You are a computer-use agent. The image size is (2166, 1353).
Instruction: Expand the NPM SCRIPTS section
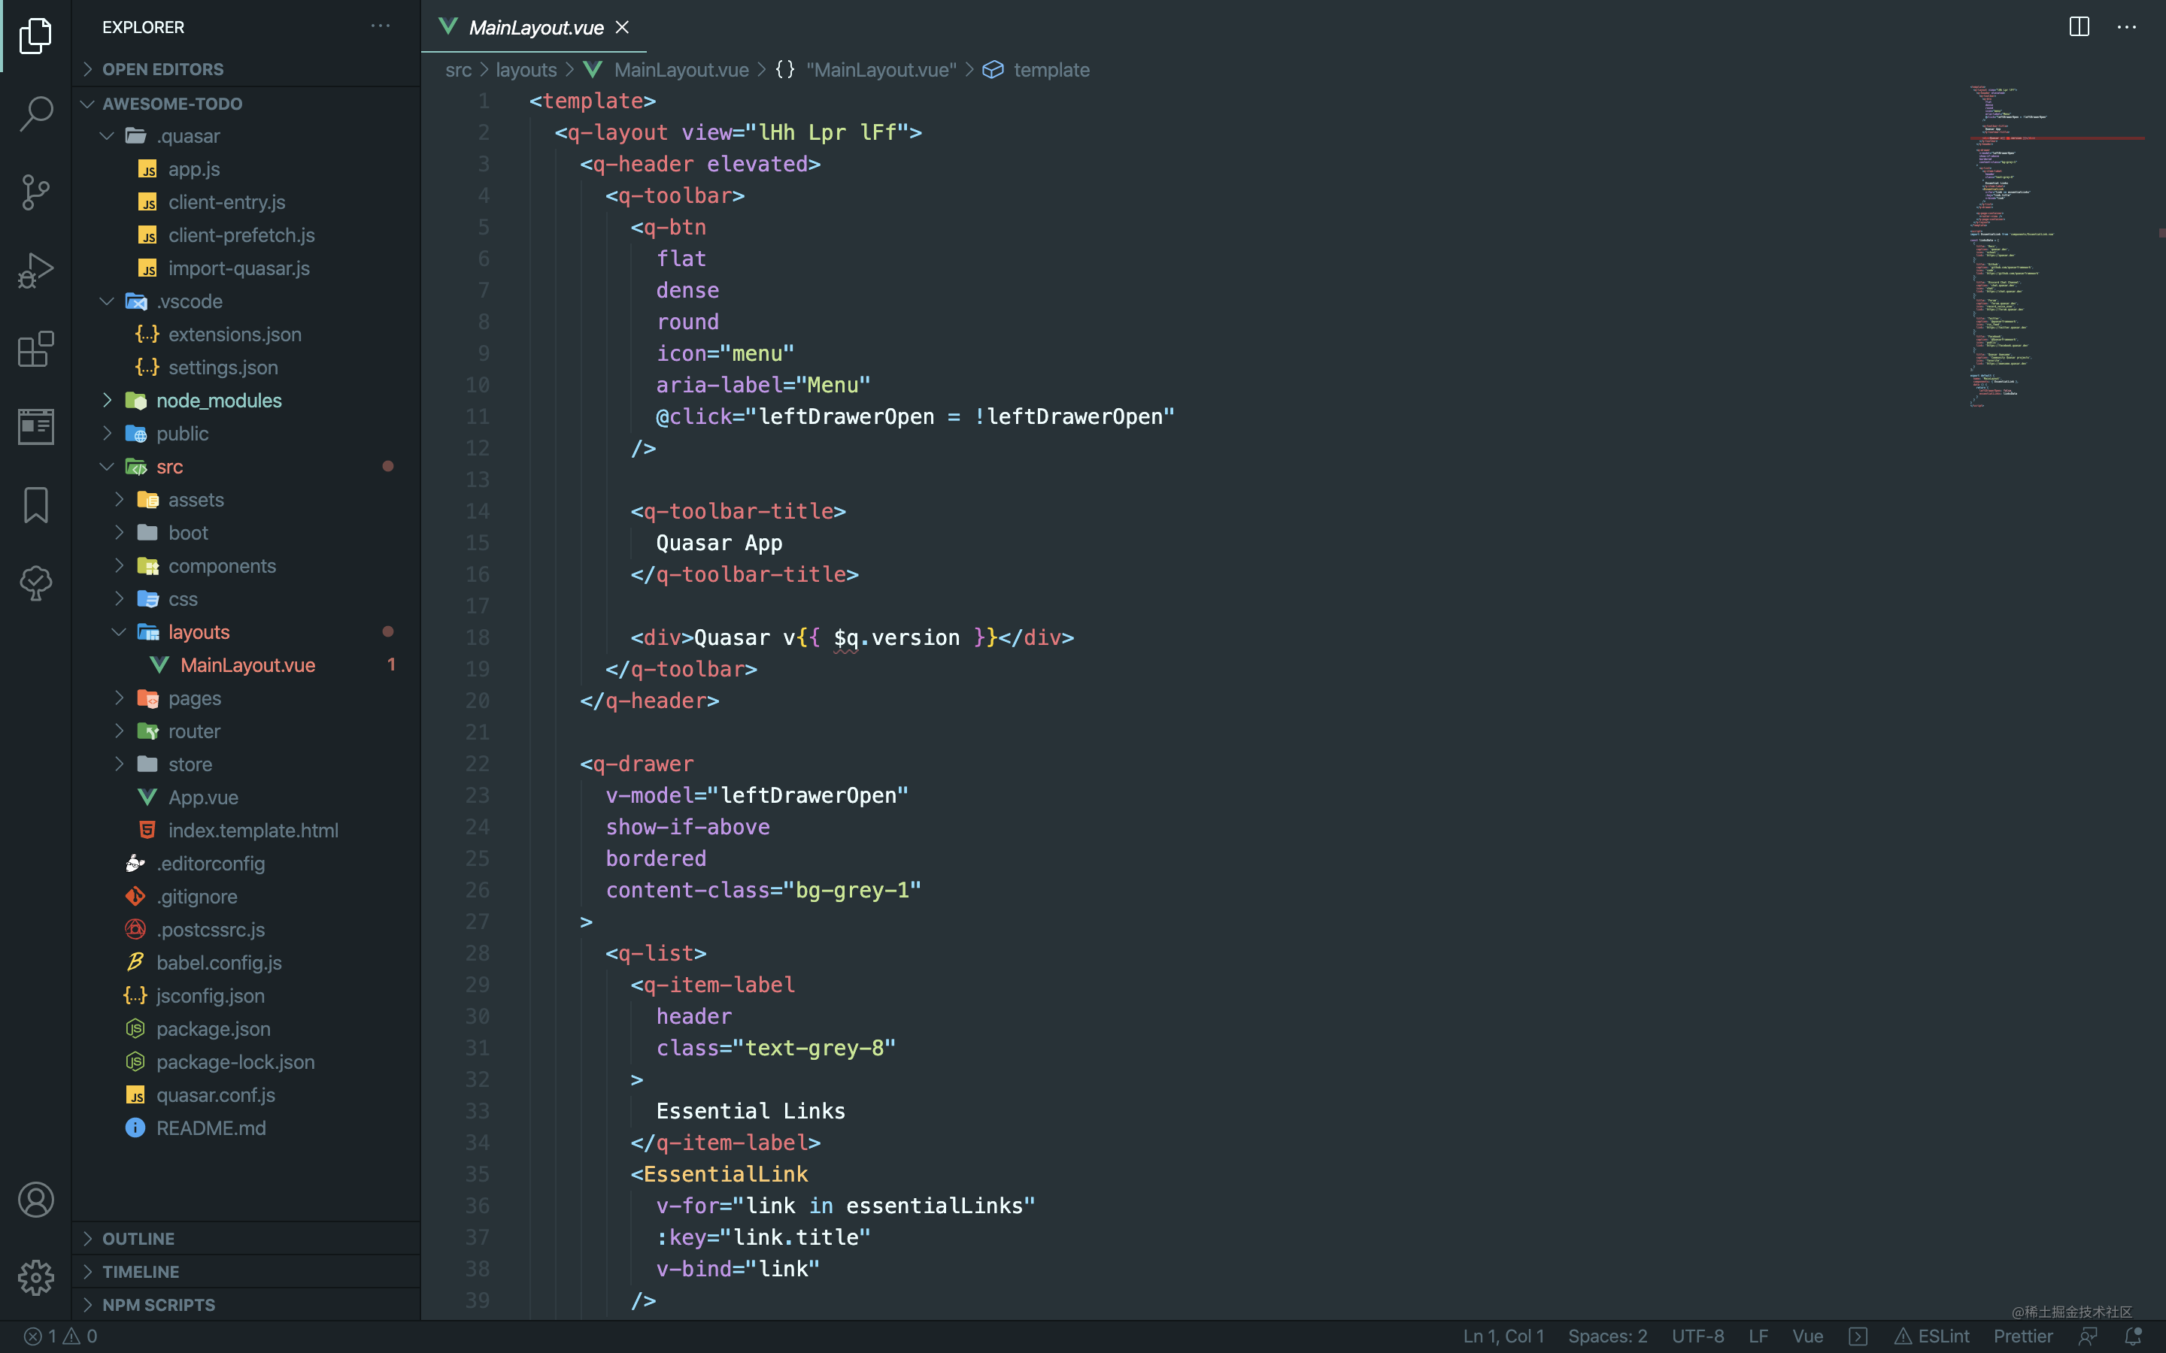(x=159, y=1305)
